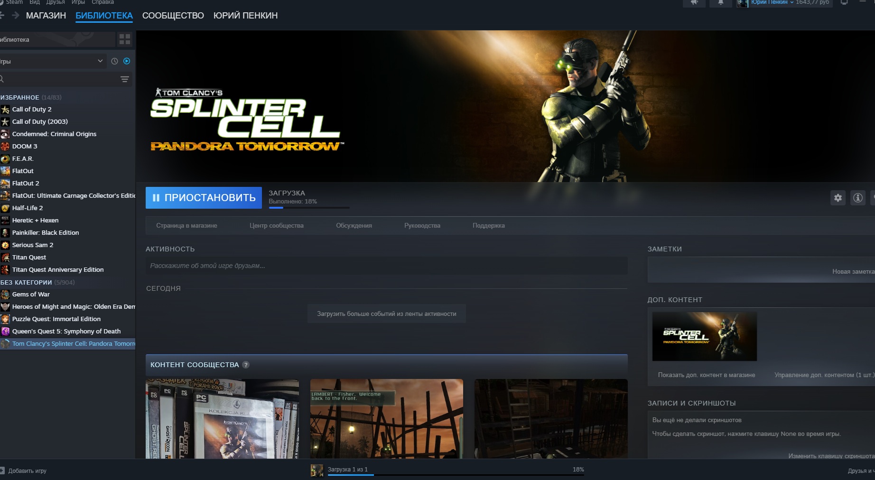Open the Руководства tab

[422, 226]
